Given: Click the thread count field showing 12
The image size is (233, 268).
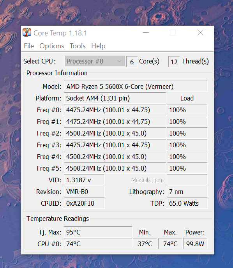Looking at the screenshot, I should (174, 62).
